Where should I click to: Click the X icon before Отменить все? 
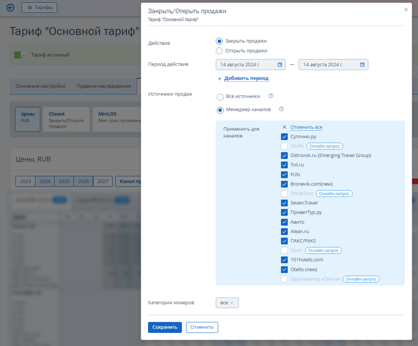[x=284, y=127]
